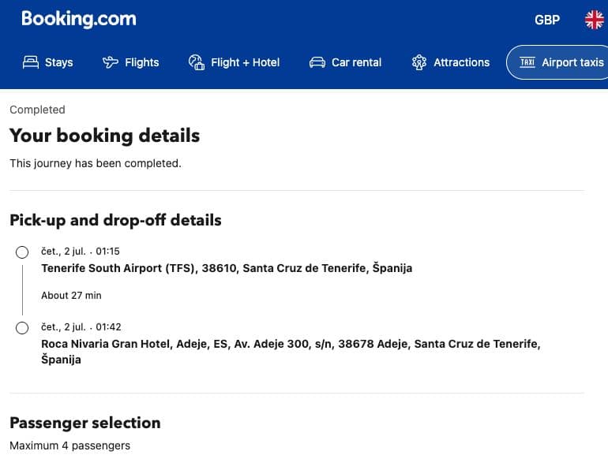
Task: Click the Airport taxis taxi icon
Action: click(527, 62)
